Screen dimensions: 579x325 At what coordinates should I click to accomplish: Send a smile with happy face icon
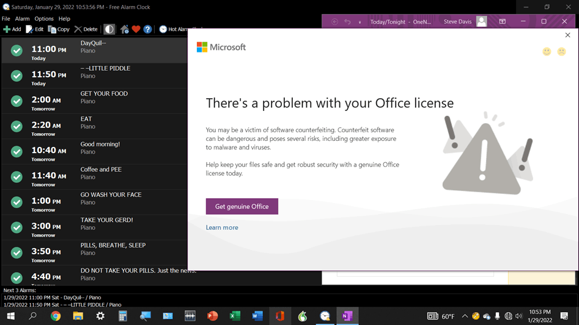(x=547, y=52)
